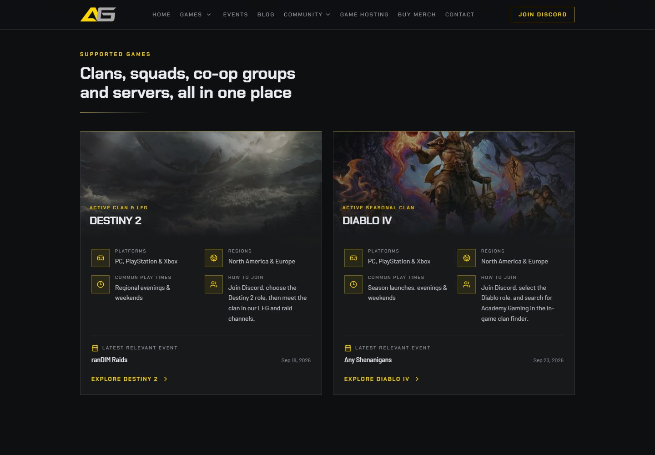Viewport: 655px width, 455px height.
Task: Click the Diablo IV card title
Action: [x=367, y=221]
